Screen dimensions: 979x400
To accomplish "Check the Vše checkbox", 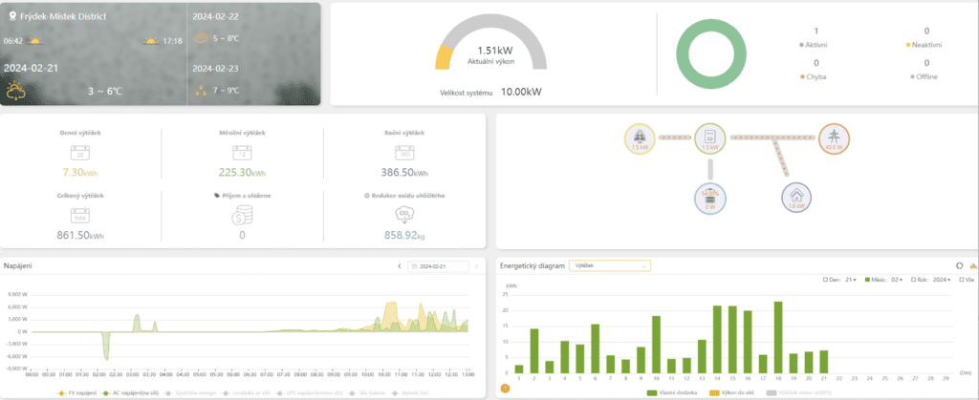I will tap(962, 281).
